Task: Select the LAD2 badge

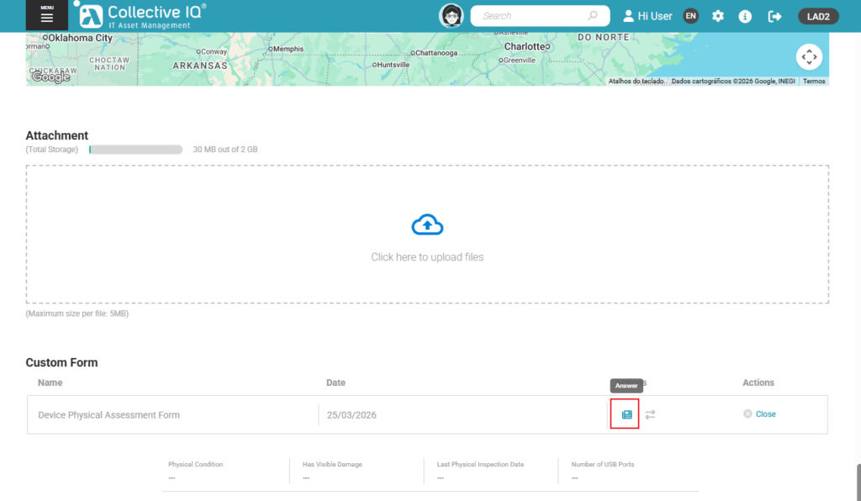Action: coord(818,16)
